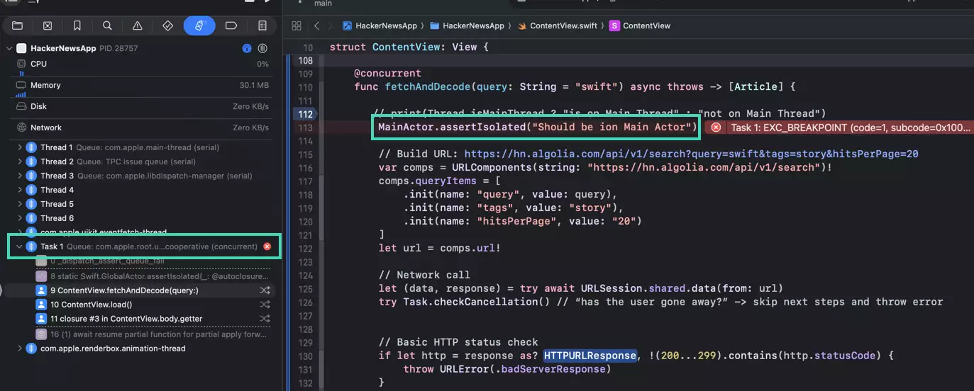Expand Thread 3 libdispatch-manager
This screenshot has height=391, width=974.
pyautogui.click(x=20, y=176)
